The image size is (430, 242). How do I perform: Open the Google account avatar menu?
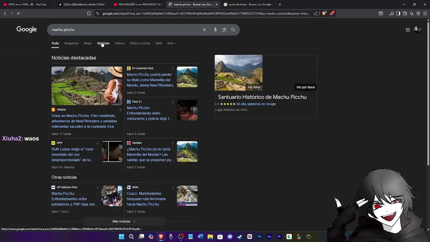coord(418,30)
